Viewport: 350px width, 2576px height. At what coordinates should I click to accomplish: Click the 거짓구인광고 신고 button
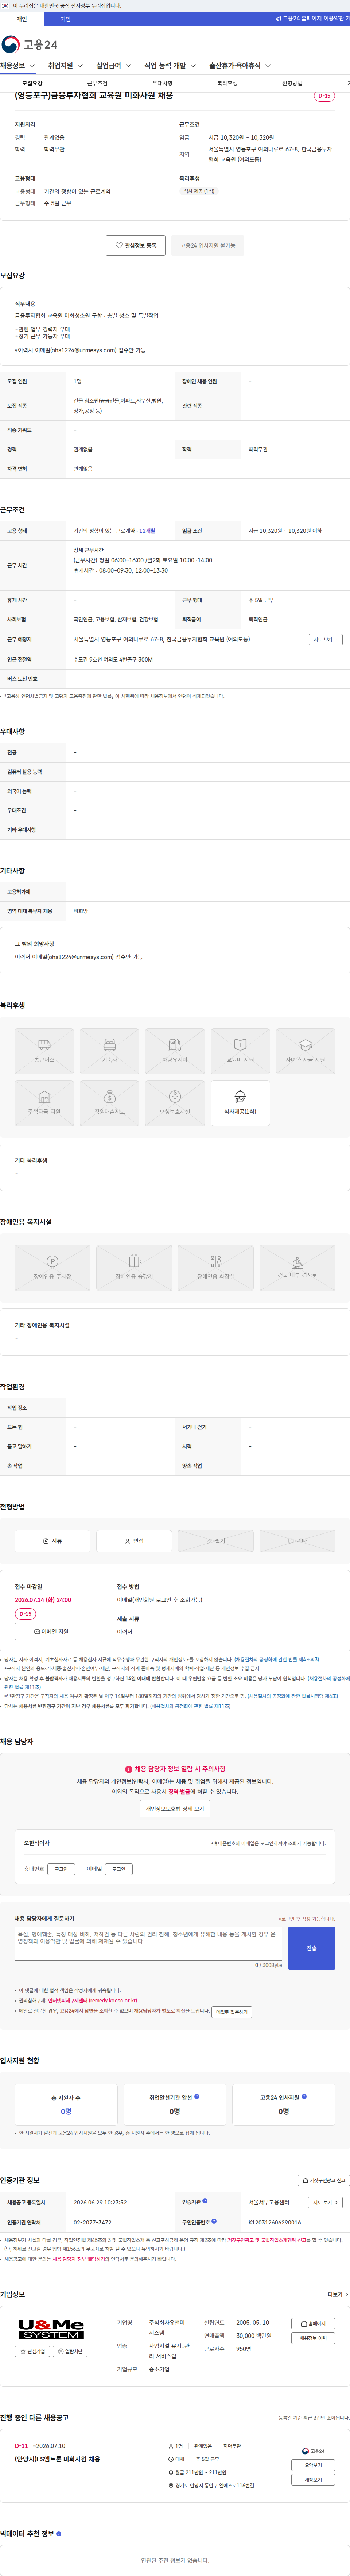click(x=324, y=2180)
